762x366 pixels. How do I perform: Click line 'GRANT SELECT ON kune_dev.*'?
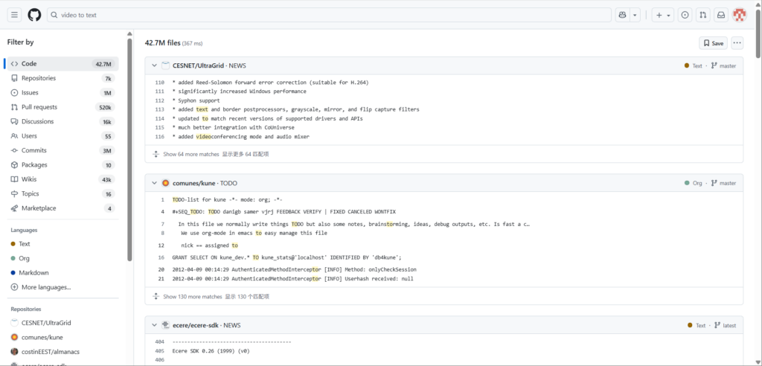[x=286, y=257]
